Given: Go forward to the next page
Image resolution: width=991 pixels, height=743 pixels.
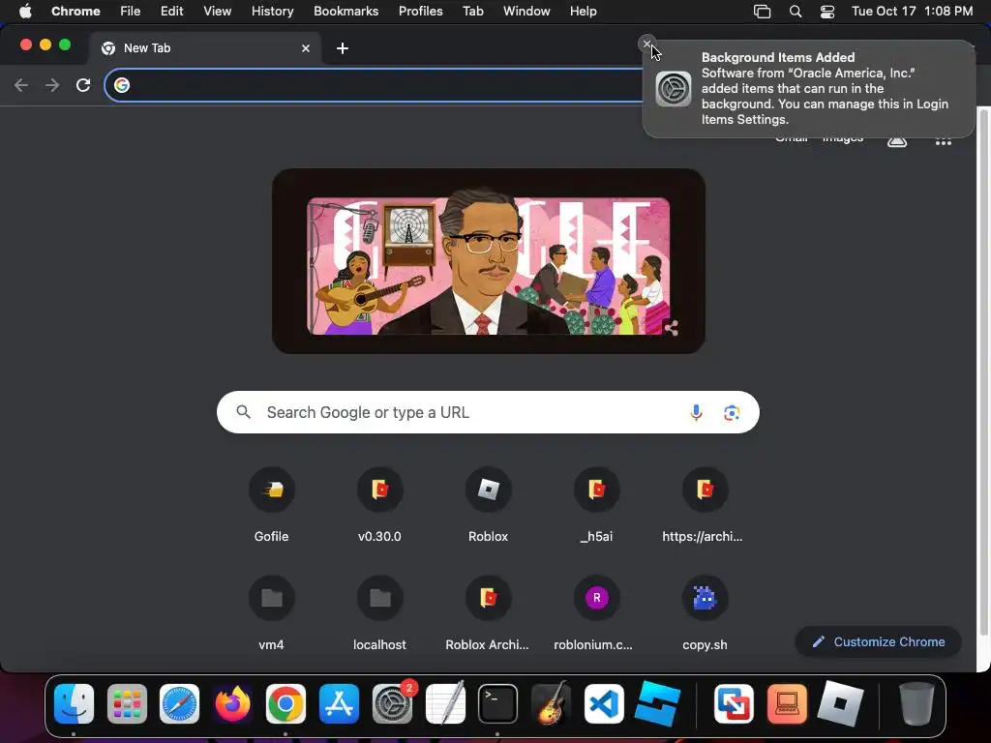Looking at the screenshot, I should click(52, 85).
